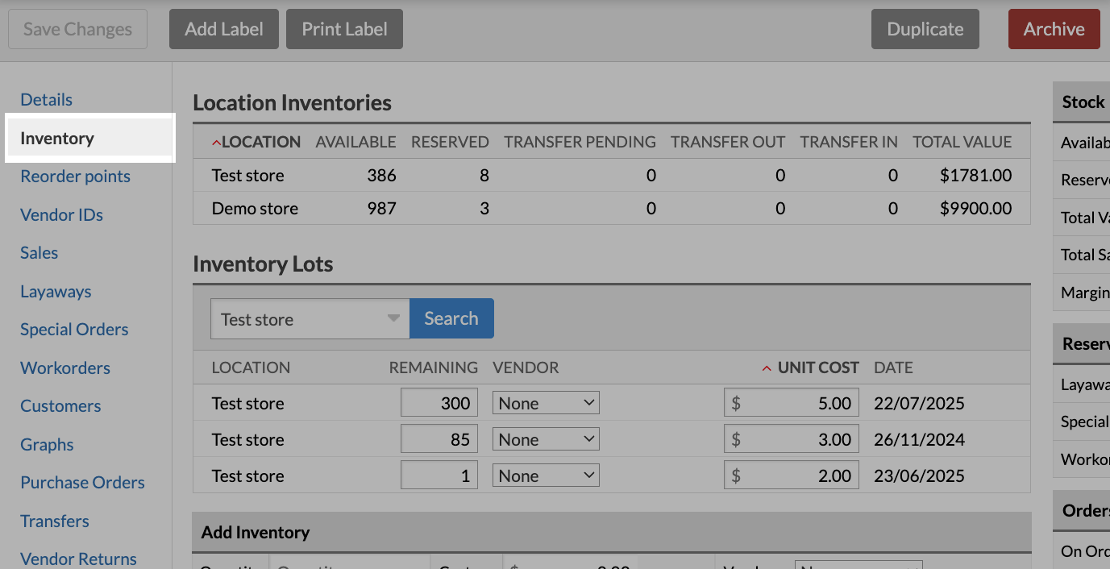Go to Reorder points section
Viewport: 1110px width, 569px height.
pyautogui.click(x=75, y=177)
